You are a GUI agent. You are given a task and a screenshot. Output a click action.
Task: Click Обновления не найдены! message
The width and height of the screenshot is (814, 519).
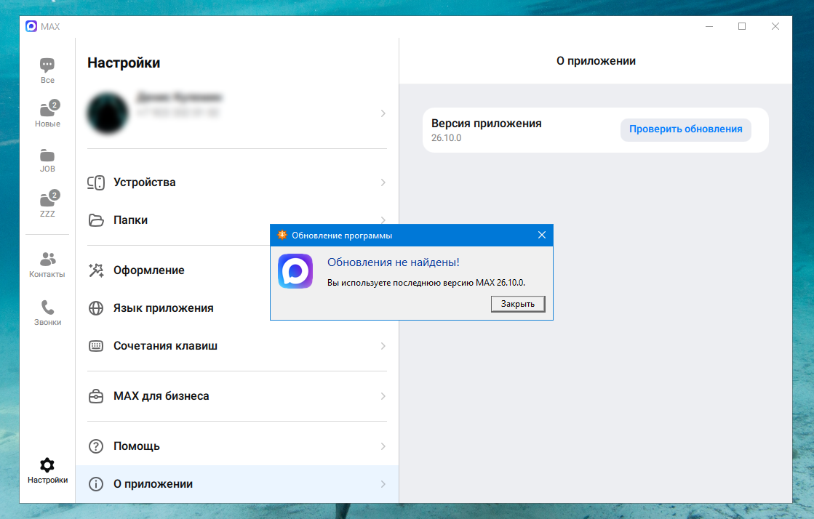(x=393, y=262)
